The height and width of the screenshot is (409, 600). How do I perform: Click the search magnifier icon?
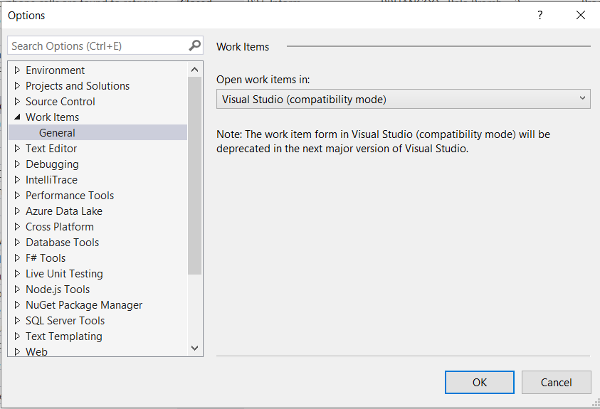[195, 46]
